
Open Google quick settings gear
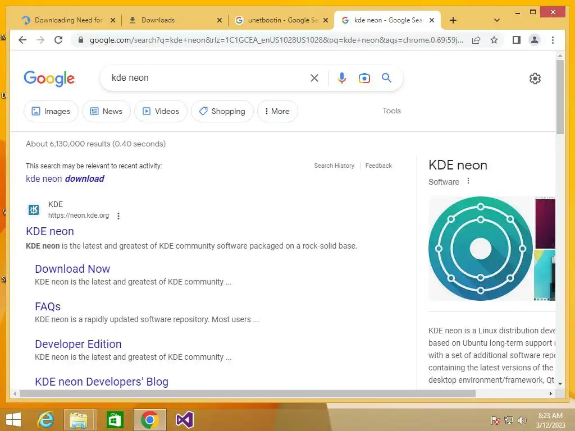click(x=535, y=78)
